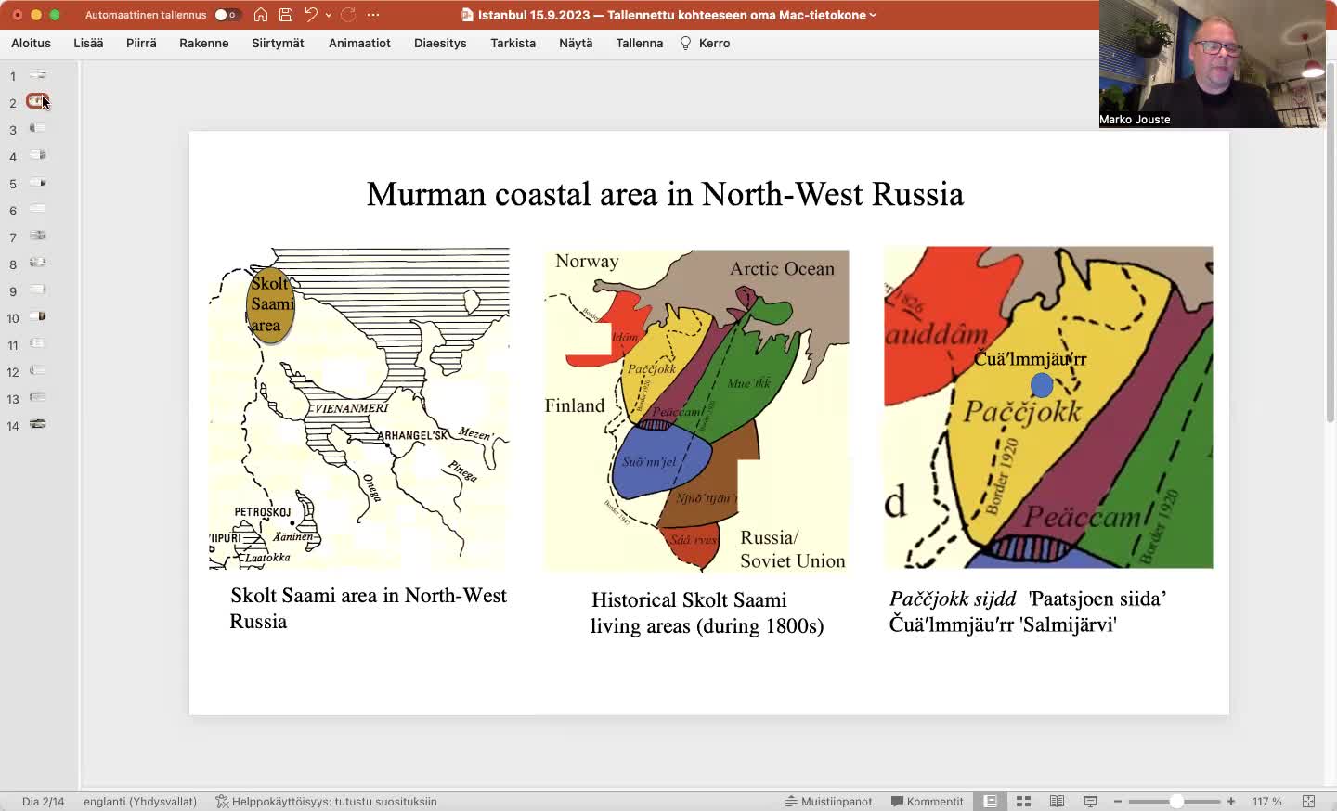Select the Historical Skolt Saami areas map
This screenshot has width=1337, height=811.
[x=696, y=410]
